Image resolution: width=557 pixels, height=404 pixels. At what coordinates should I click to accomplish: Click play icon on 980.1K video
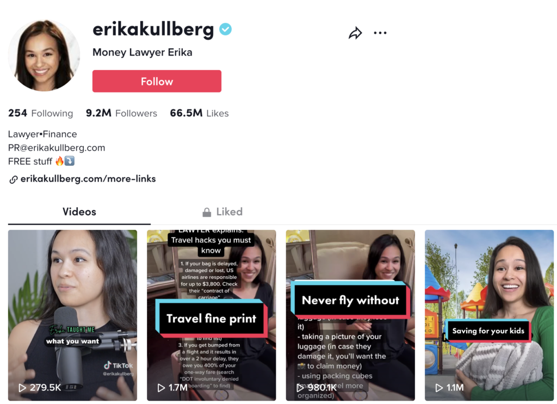point(300,388)
